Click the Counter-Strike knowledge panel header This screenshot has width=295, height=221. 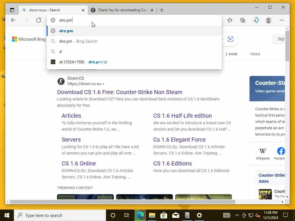(267, 89)
